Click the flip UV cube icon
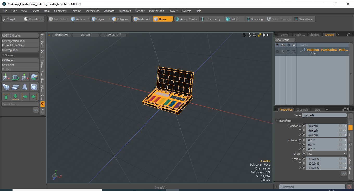Image resolution: width=354 pixels, height=191 pixels. click(34, 77)
